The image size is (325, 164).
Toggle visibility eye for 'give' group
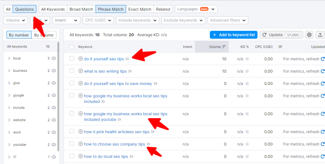[x=54, y=83]
